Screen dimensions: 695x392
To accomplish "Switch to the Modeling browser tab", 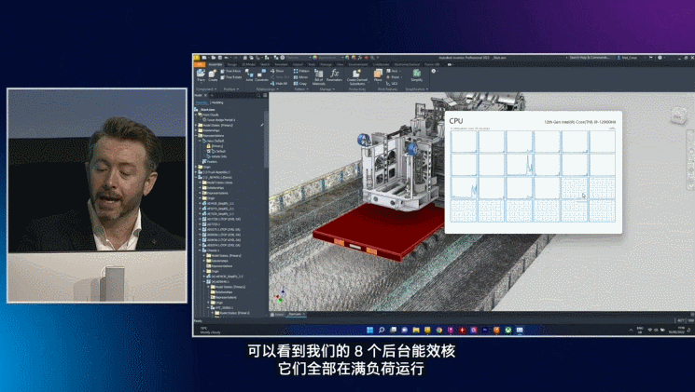I will (x=217, y=102).
